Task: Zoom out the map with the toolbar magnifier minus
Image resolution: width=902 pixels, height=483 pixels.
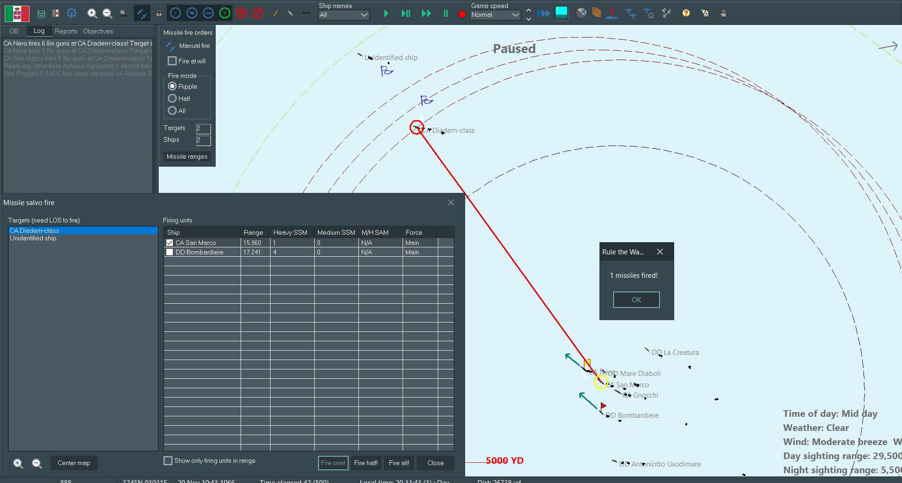Action: pyautogui.click(x=107, y=14)
